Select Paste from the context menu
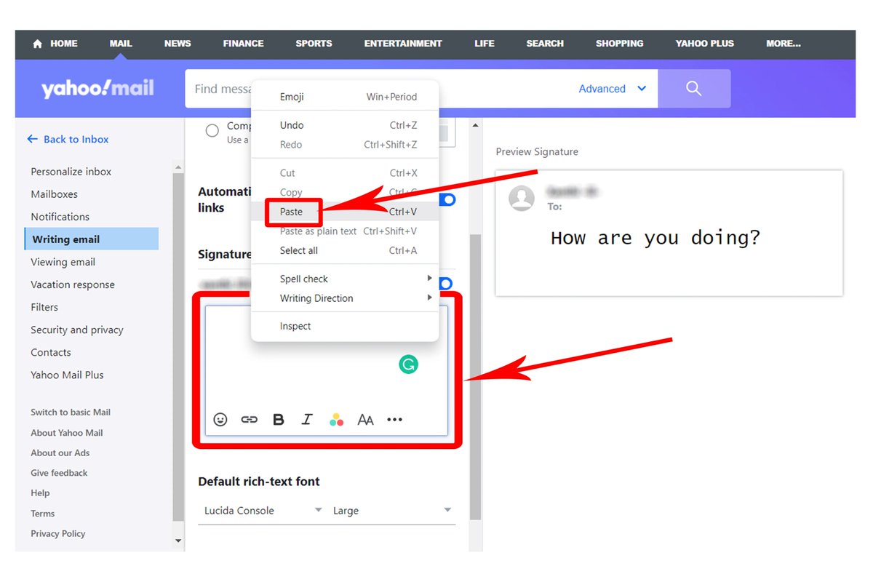873x582 pixels. point(292,212)
